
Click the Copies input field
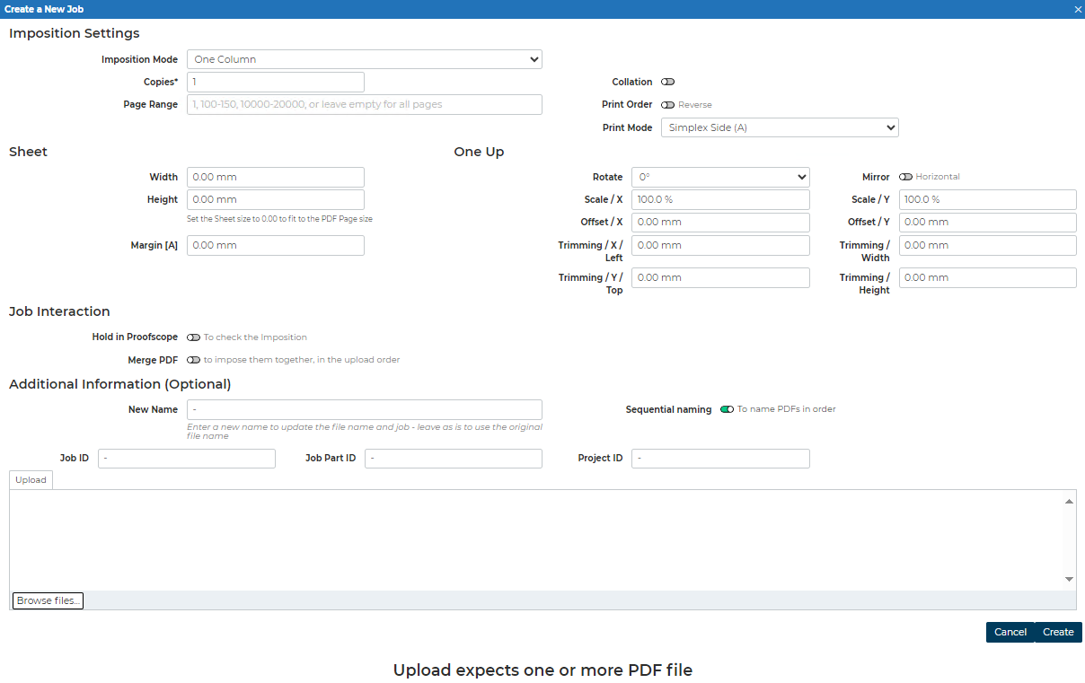[x=275, y=82]
